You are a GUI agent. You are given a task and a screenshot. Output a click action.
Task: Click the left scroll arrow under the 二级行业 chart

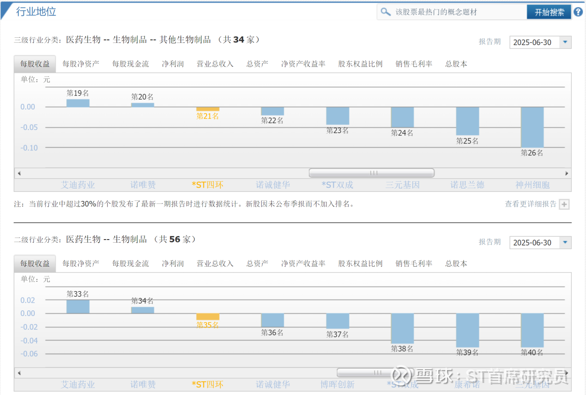(x=19, y=373)
